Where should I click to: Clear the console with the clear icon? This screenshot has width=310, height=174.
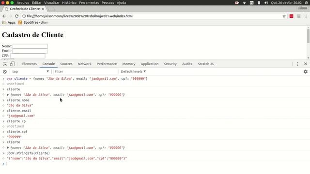click(5, 72)
